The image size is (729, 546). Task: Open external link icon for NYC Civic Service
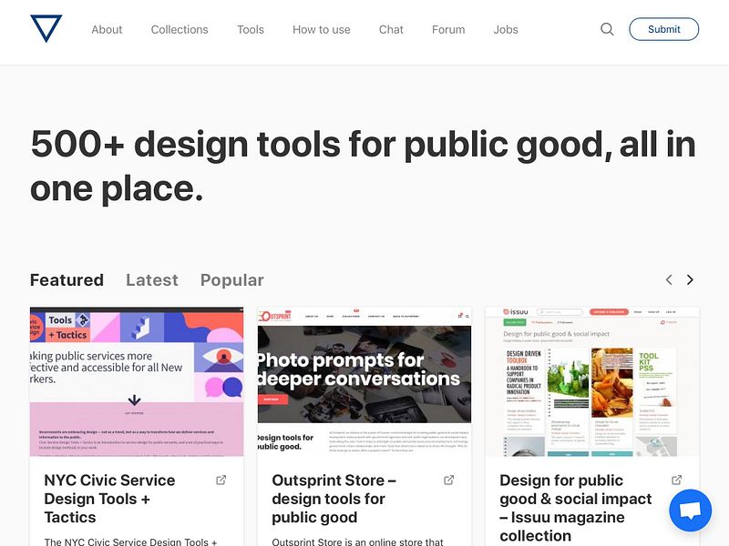221,480
